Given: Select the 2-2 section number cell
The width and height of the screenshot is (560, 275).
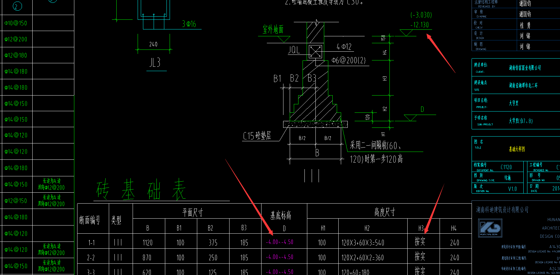Looking at the screenshot, I should (91, 258).
